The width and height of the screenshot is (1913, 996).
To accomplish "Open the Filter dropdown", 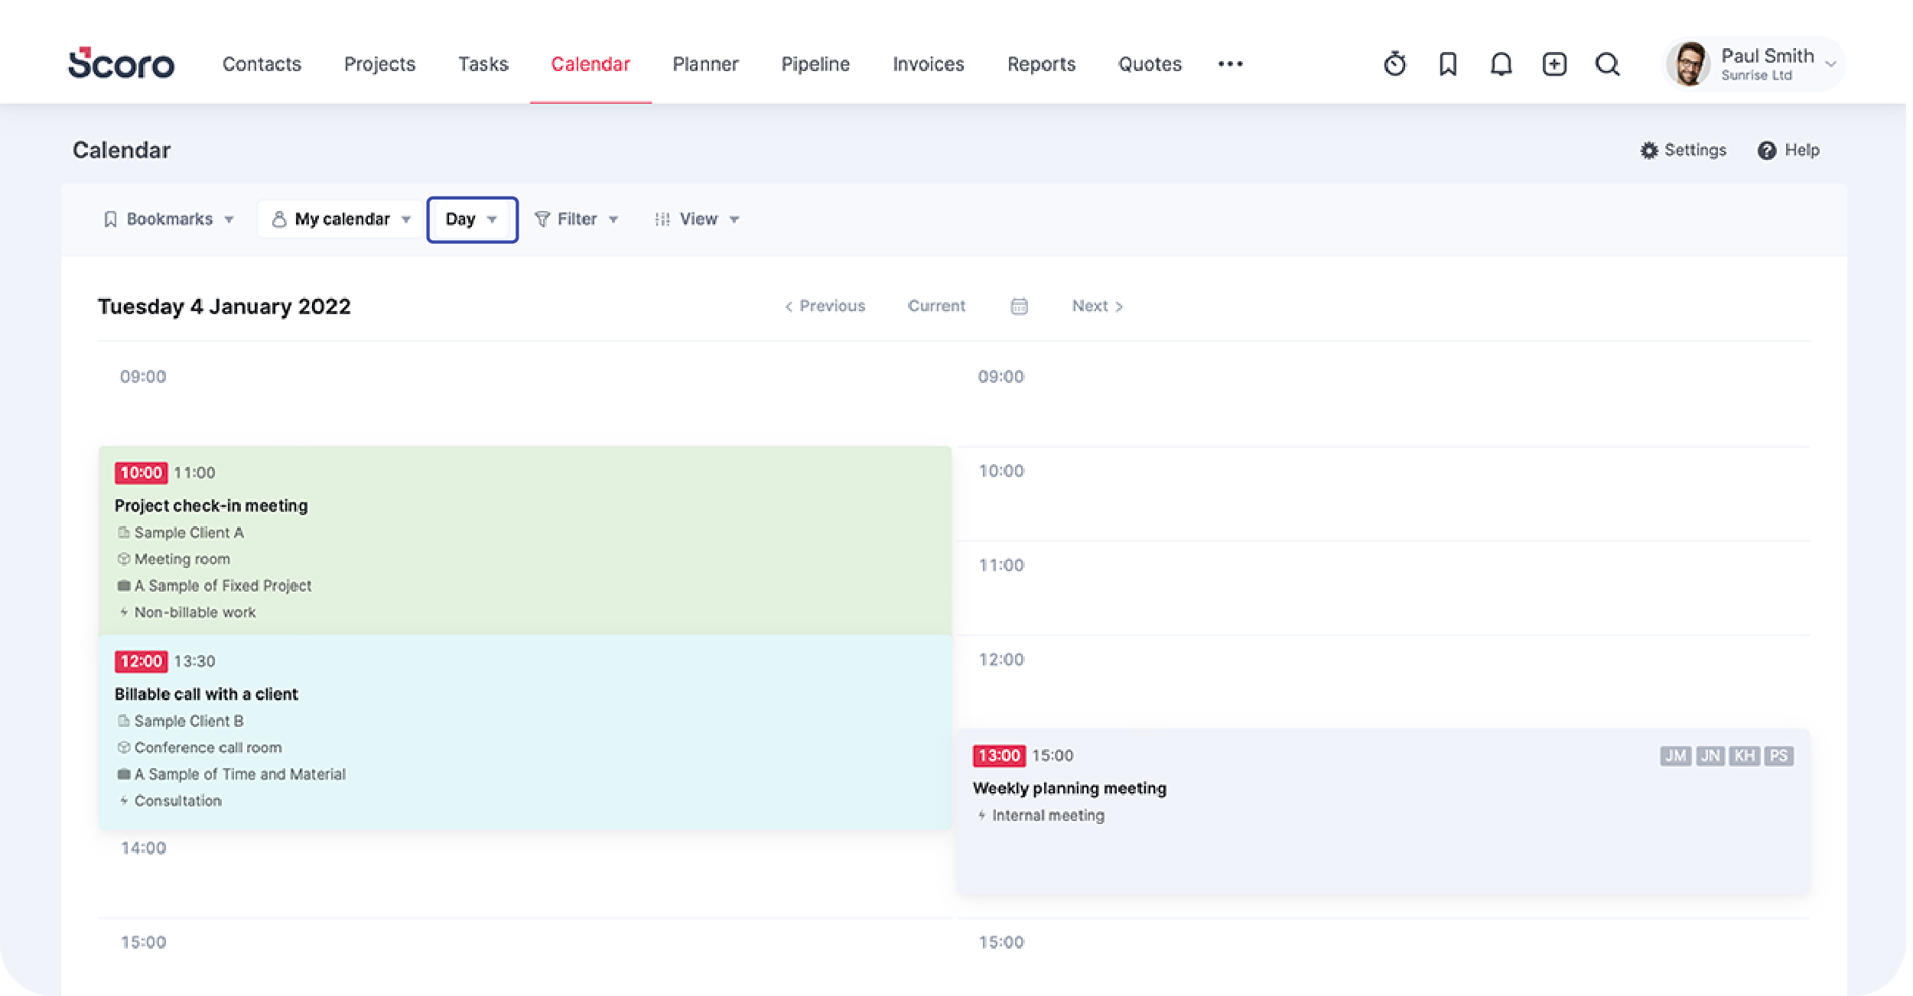I will [x=576, y=219].
